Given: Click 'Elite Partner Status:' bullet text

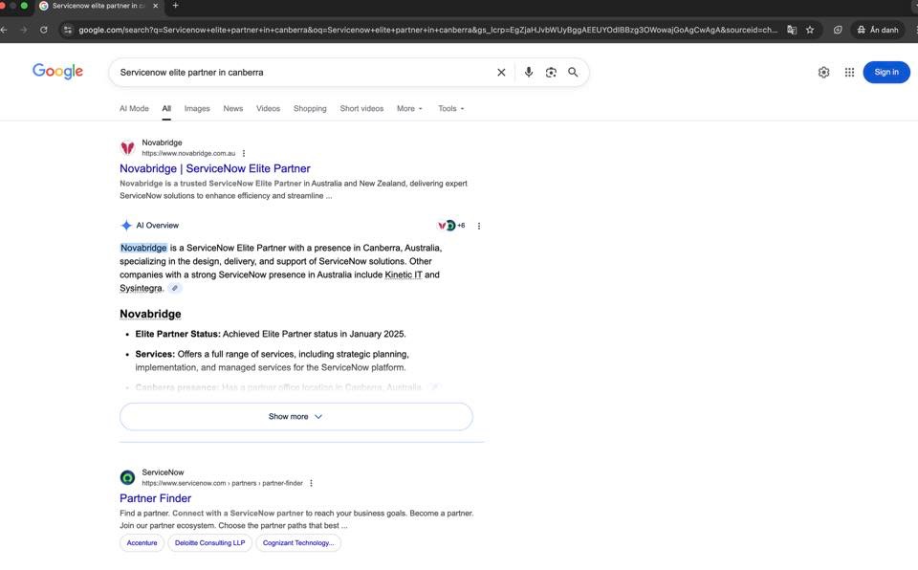Looking at the screenshot, I should pos(178,334).
